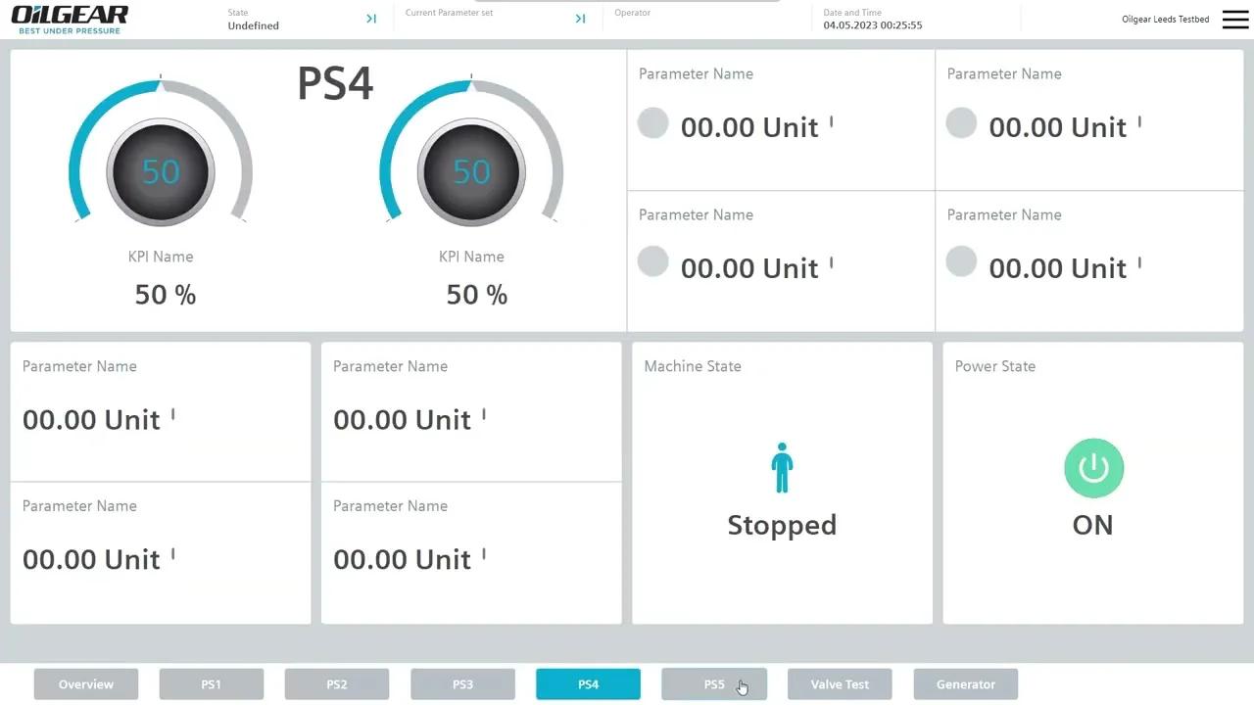
Task: Toggle the power button in Power State panel
Action: tap(1093, 468)
